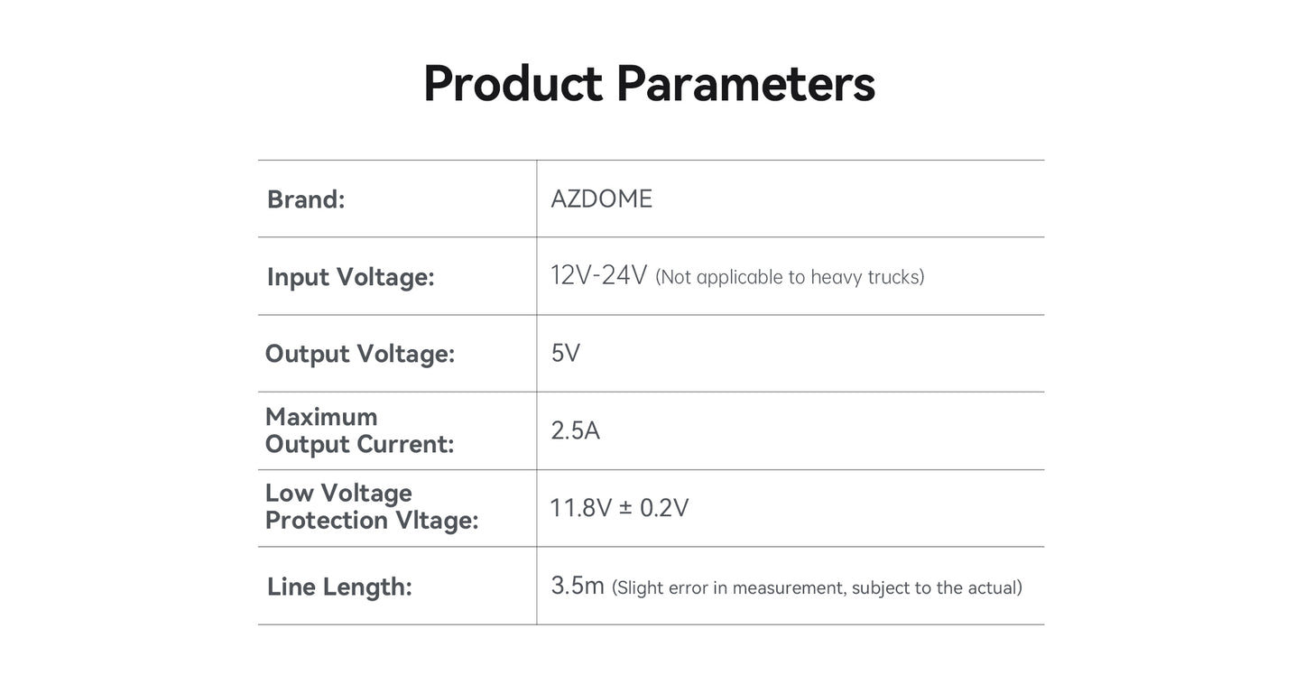
Task: Click the 3.5m line length value
Action: tap(578, 586)
